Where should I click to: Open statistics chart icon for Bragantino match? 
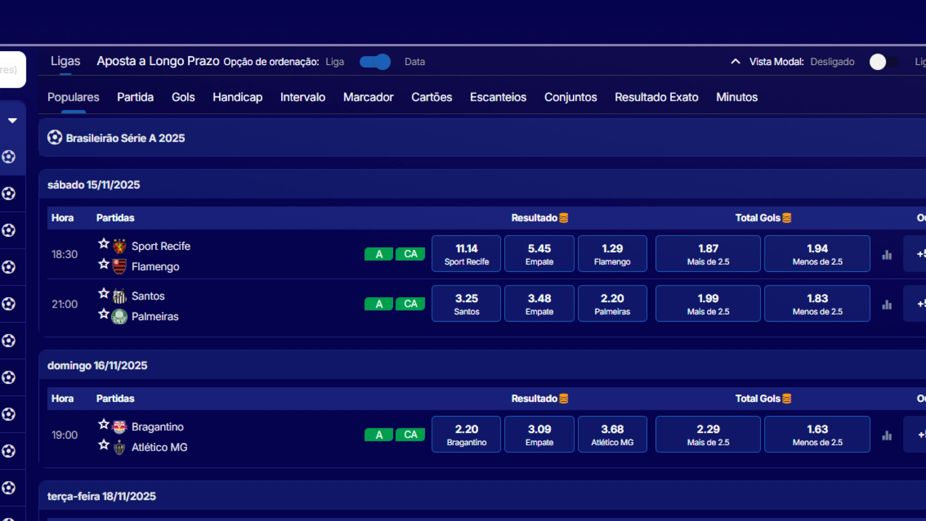coord(887,435)
